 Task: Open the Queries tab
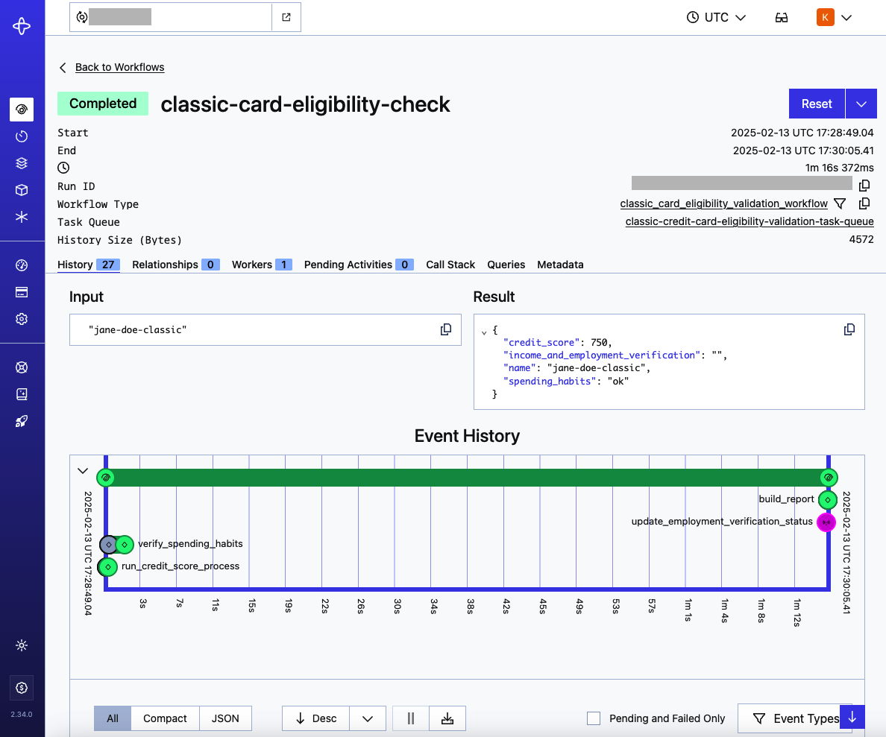(506, 265)
